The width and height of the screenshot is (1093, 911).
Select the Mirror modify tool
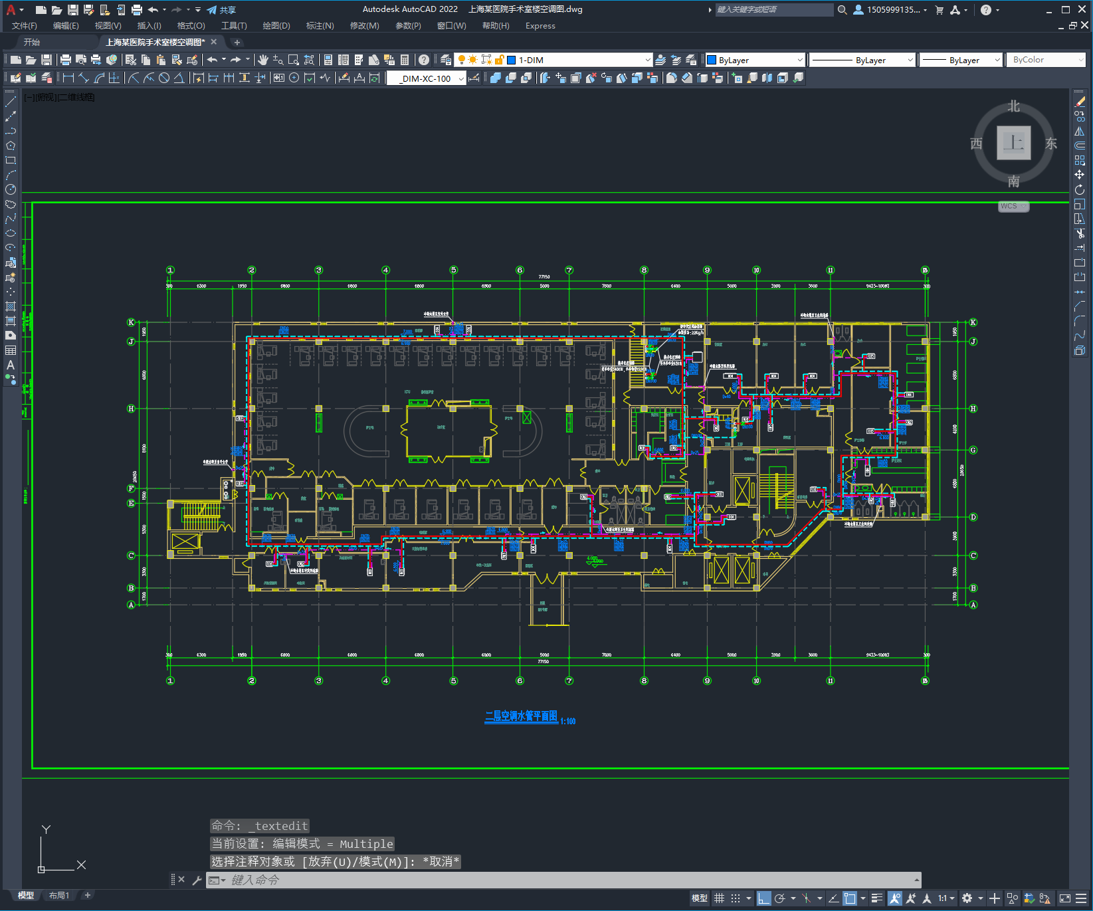(1080, 132)
